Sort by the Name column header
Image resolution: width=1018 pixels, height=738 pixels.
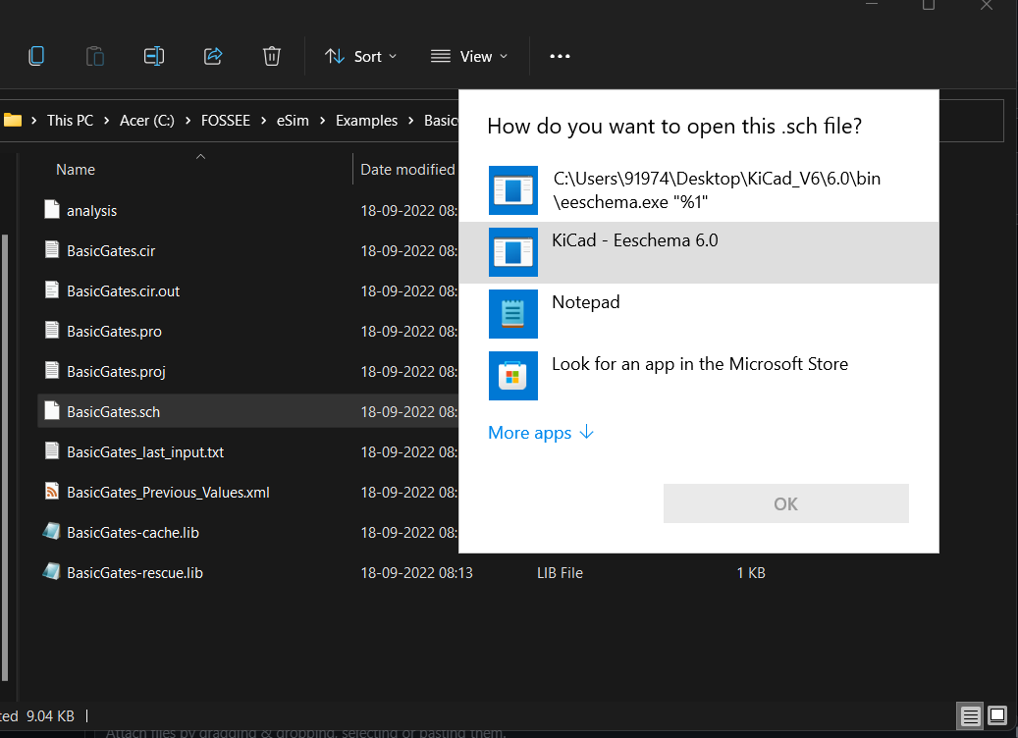[76, 170]
